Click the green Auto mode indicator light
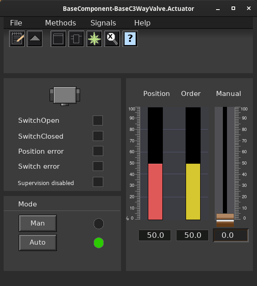The image size is (257, 286). (x=99, y=243)
